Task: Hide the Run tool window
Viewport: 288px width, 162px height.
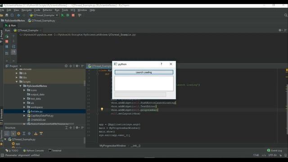Action: coord(286,30)
